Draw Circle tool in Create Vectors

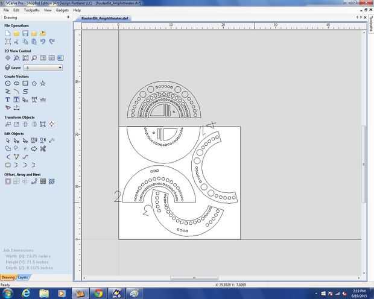coord(8,83)
